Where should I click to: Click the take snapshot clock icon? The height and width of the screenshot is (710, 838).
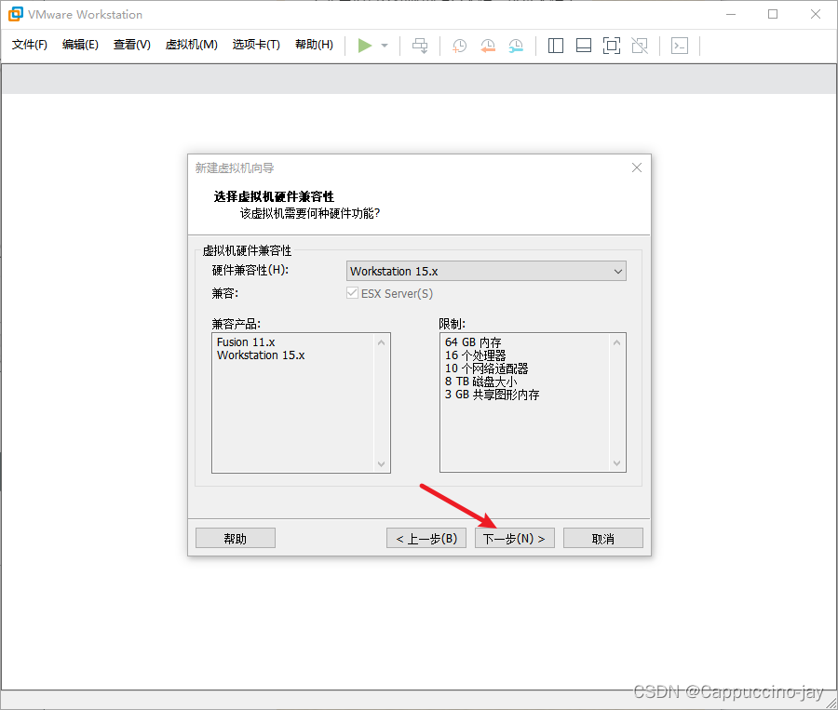459,46
